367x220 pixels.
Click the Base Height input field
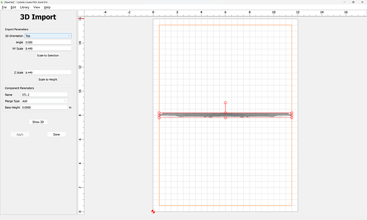[45, 107]
